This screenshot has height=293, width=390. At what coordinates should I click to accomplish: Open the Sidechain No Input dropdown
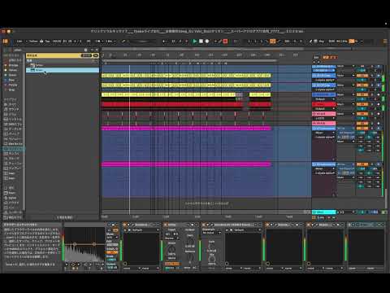(212, 233)
